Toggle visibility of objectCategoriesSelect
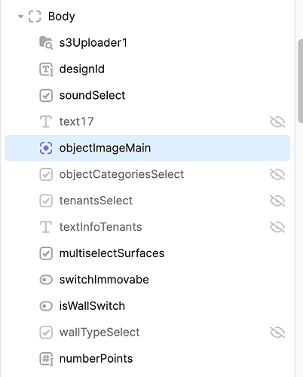 (x=277, y=174)
